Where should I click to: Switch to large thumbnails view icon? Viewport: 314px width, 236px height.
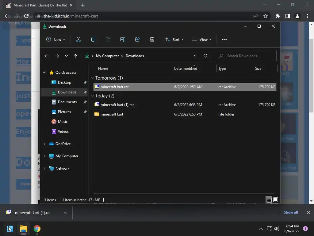pyautogui.click(x=276, y=200)
